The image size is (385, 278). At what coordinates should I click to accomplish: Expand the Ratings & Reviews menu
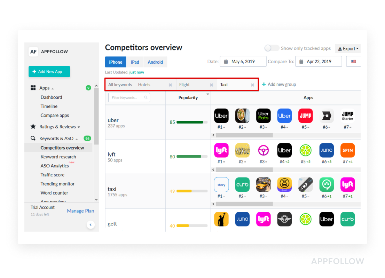[x=58, y=127]
